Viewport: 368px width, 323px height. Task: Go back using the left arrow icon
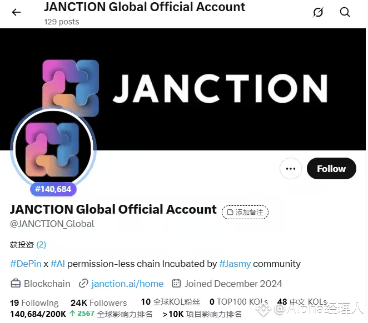click(x=16, y=12)
